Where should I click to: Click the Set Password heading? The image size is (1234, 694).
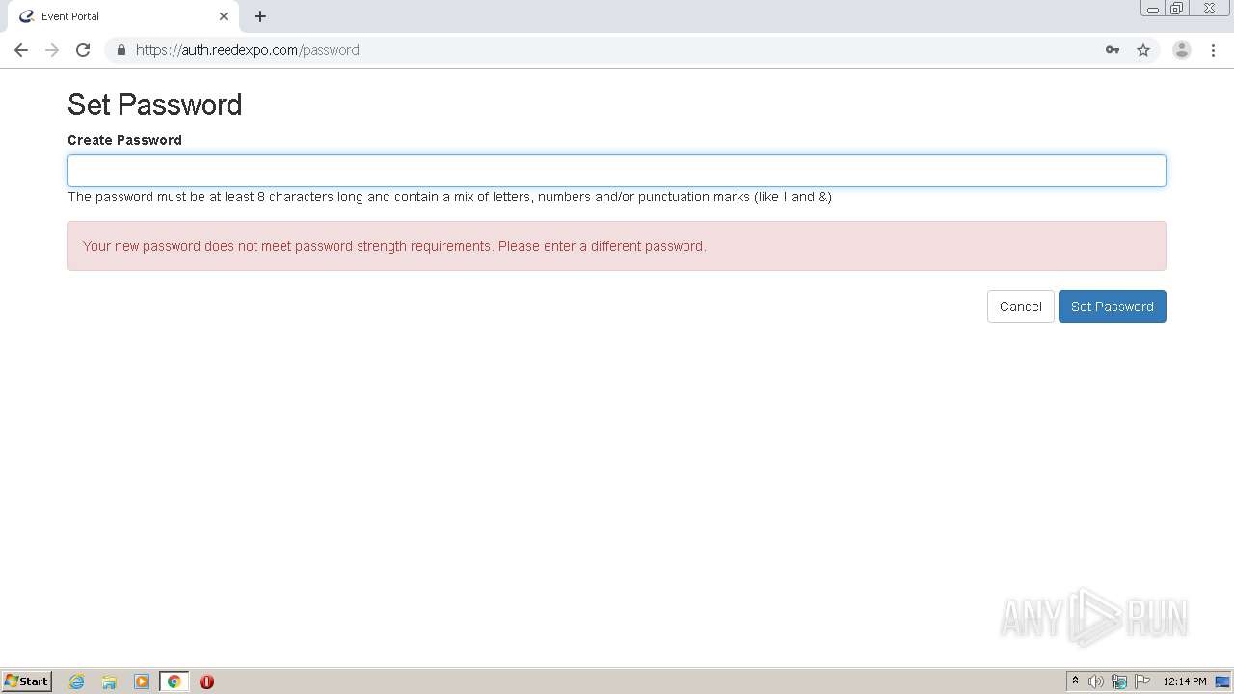[x=155, y=104]
